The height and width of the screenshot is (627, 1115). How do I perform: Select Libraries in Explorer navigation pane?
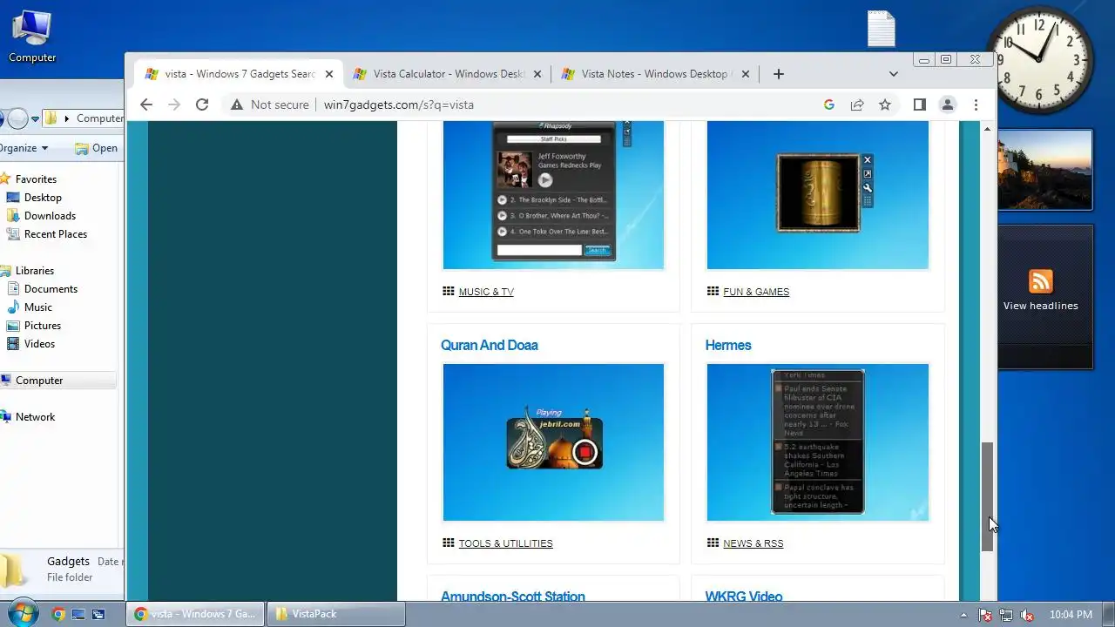[x=34, y=271]
